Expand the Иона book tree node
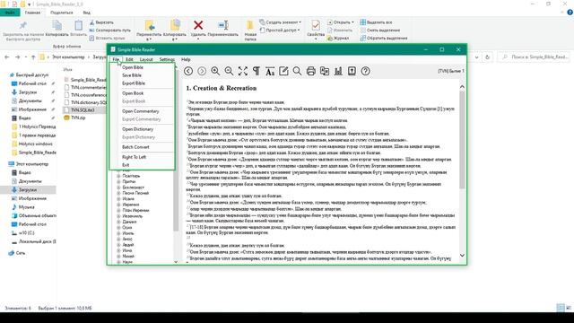574x323 pixels. [x=118, y=250]
